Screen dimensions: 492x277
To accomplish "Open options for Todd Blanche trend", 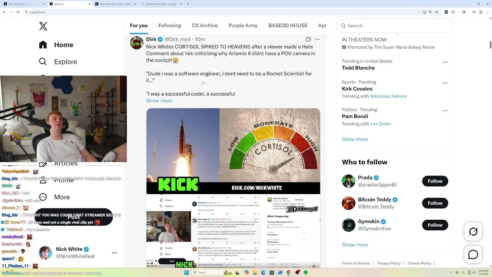I will click(445, 62).
